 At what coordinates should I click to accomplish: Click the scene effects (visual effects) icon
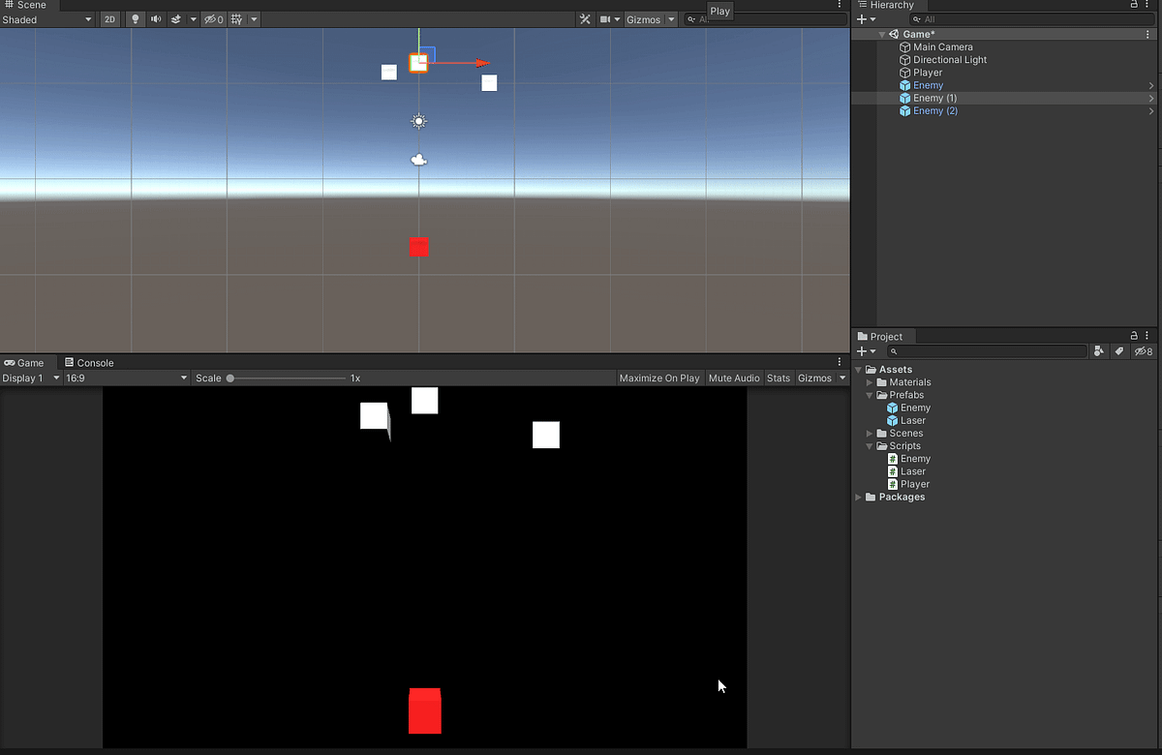(178, 18)
